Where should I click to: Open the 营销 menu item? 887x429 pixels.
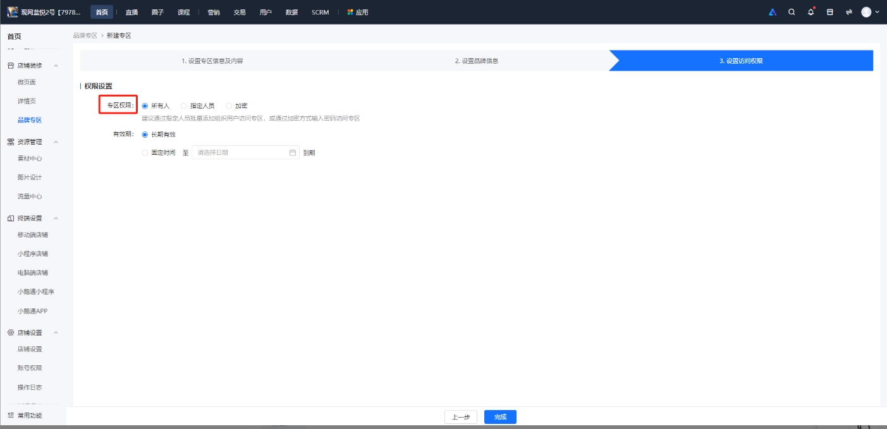point(214,11)
